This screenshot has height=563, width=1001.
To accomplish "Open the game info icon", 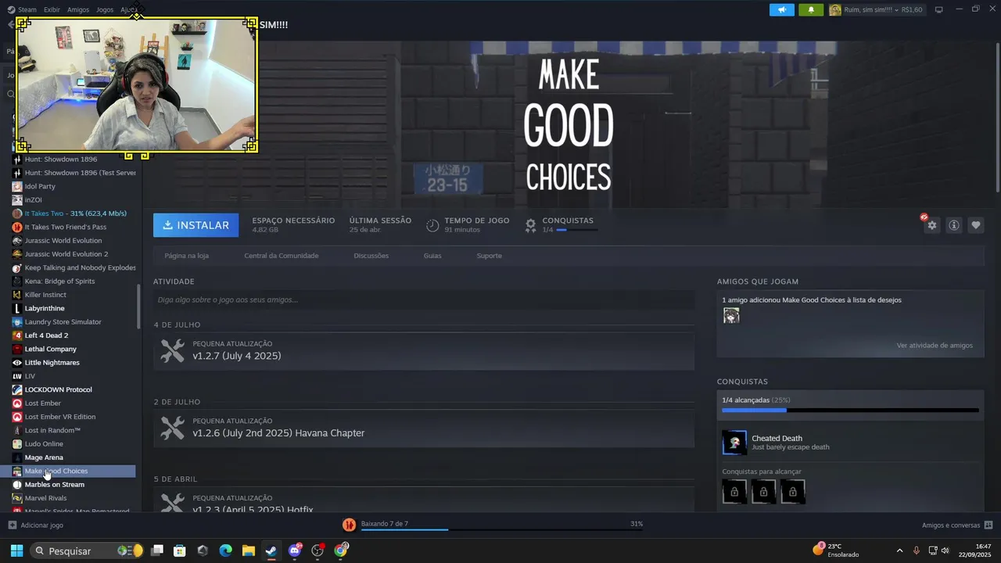I will click(954, 225).
